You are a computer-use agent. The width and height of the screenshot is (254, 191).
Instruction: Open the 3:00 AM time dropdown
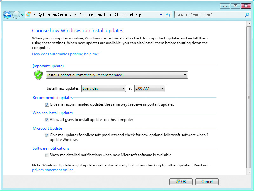click(x=150, y=88)
